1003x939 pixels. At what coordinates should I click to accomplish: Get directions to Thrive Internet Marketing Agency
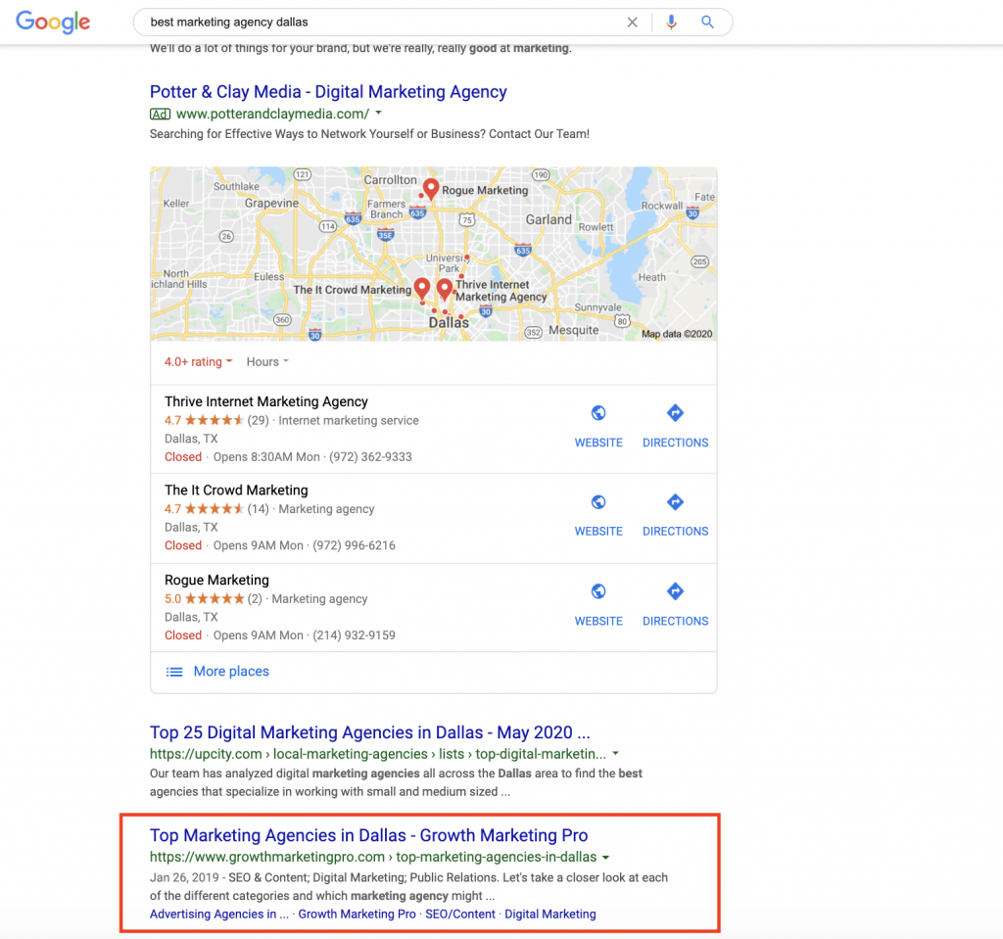pos(675,413)
